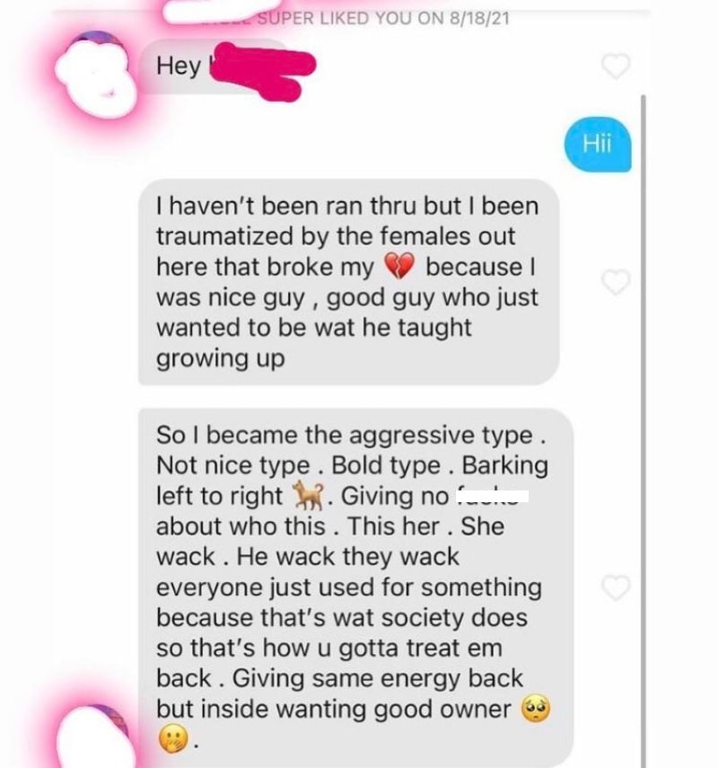Select message starting "I haven't been ran thru"
This screenshot has height=768, width=718.
348,282
